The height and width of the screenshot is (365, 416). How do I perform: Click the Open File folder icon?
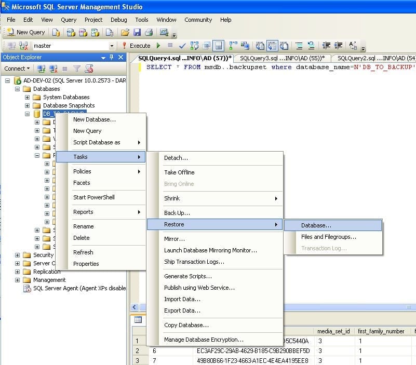tap(125, 32)
